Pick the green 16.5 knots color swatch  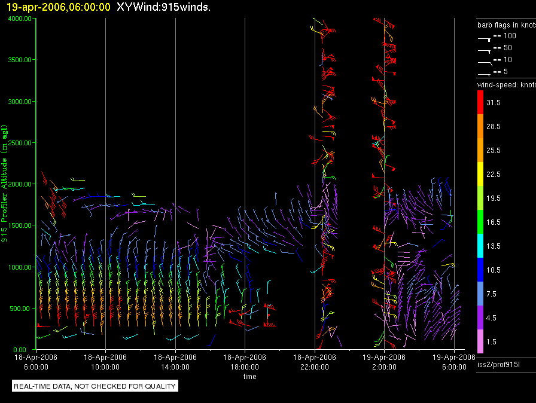pyautogui.click(x=480, y=222)
